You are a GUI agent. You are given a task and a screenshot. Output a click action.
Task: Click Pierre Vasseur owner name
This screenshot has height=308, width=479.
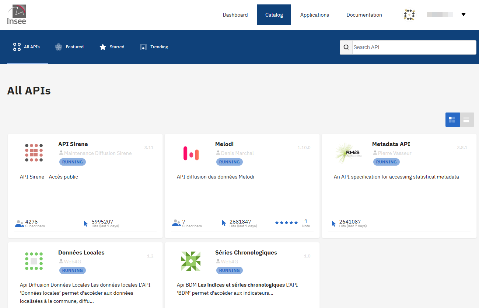coord(395,153)
